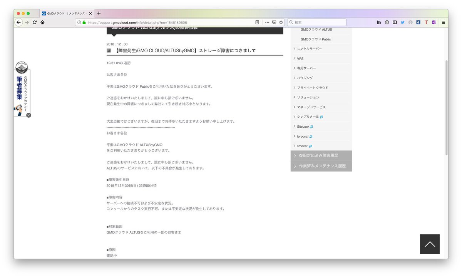The image size is (462, 277).
Task: Open 作業済みメンテナンス履歴 history
Action: pyautogui.click(x=321, y=166)
